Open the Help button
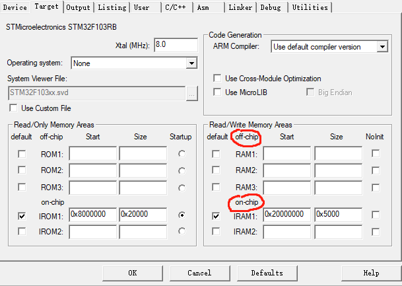This screenshot has width=402, height=286. click(371, 273)
